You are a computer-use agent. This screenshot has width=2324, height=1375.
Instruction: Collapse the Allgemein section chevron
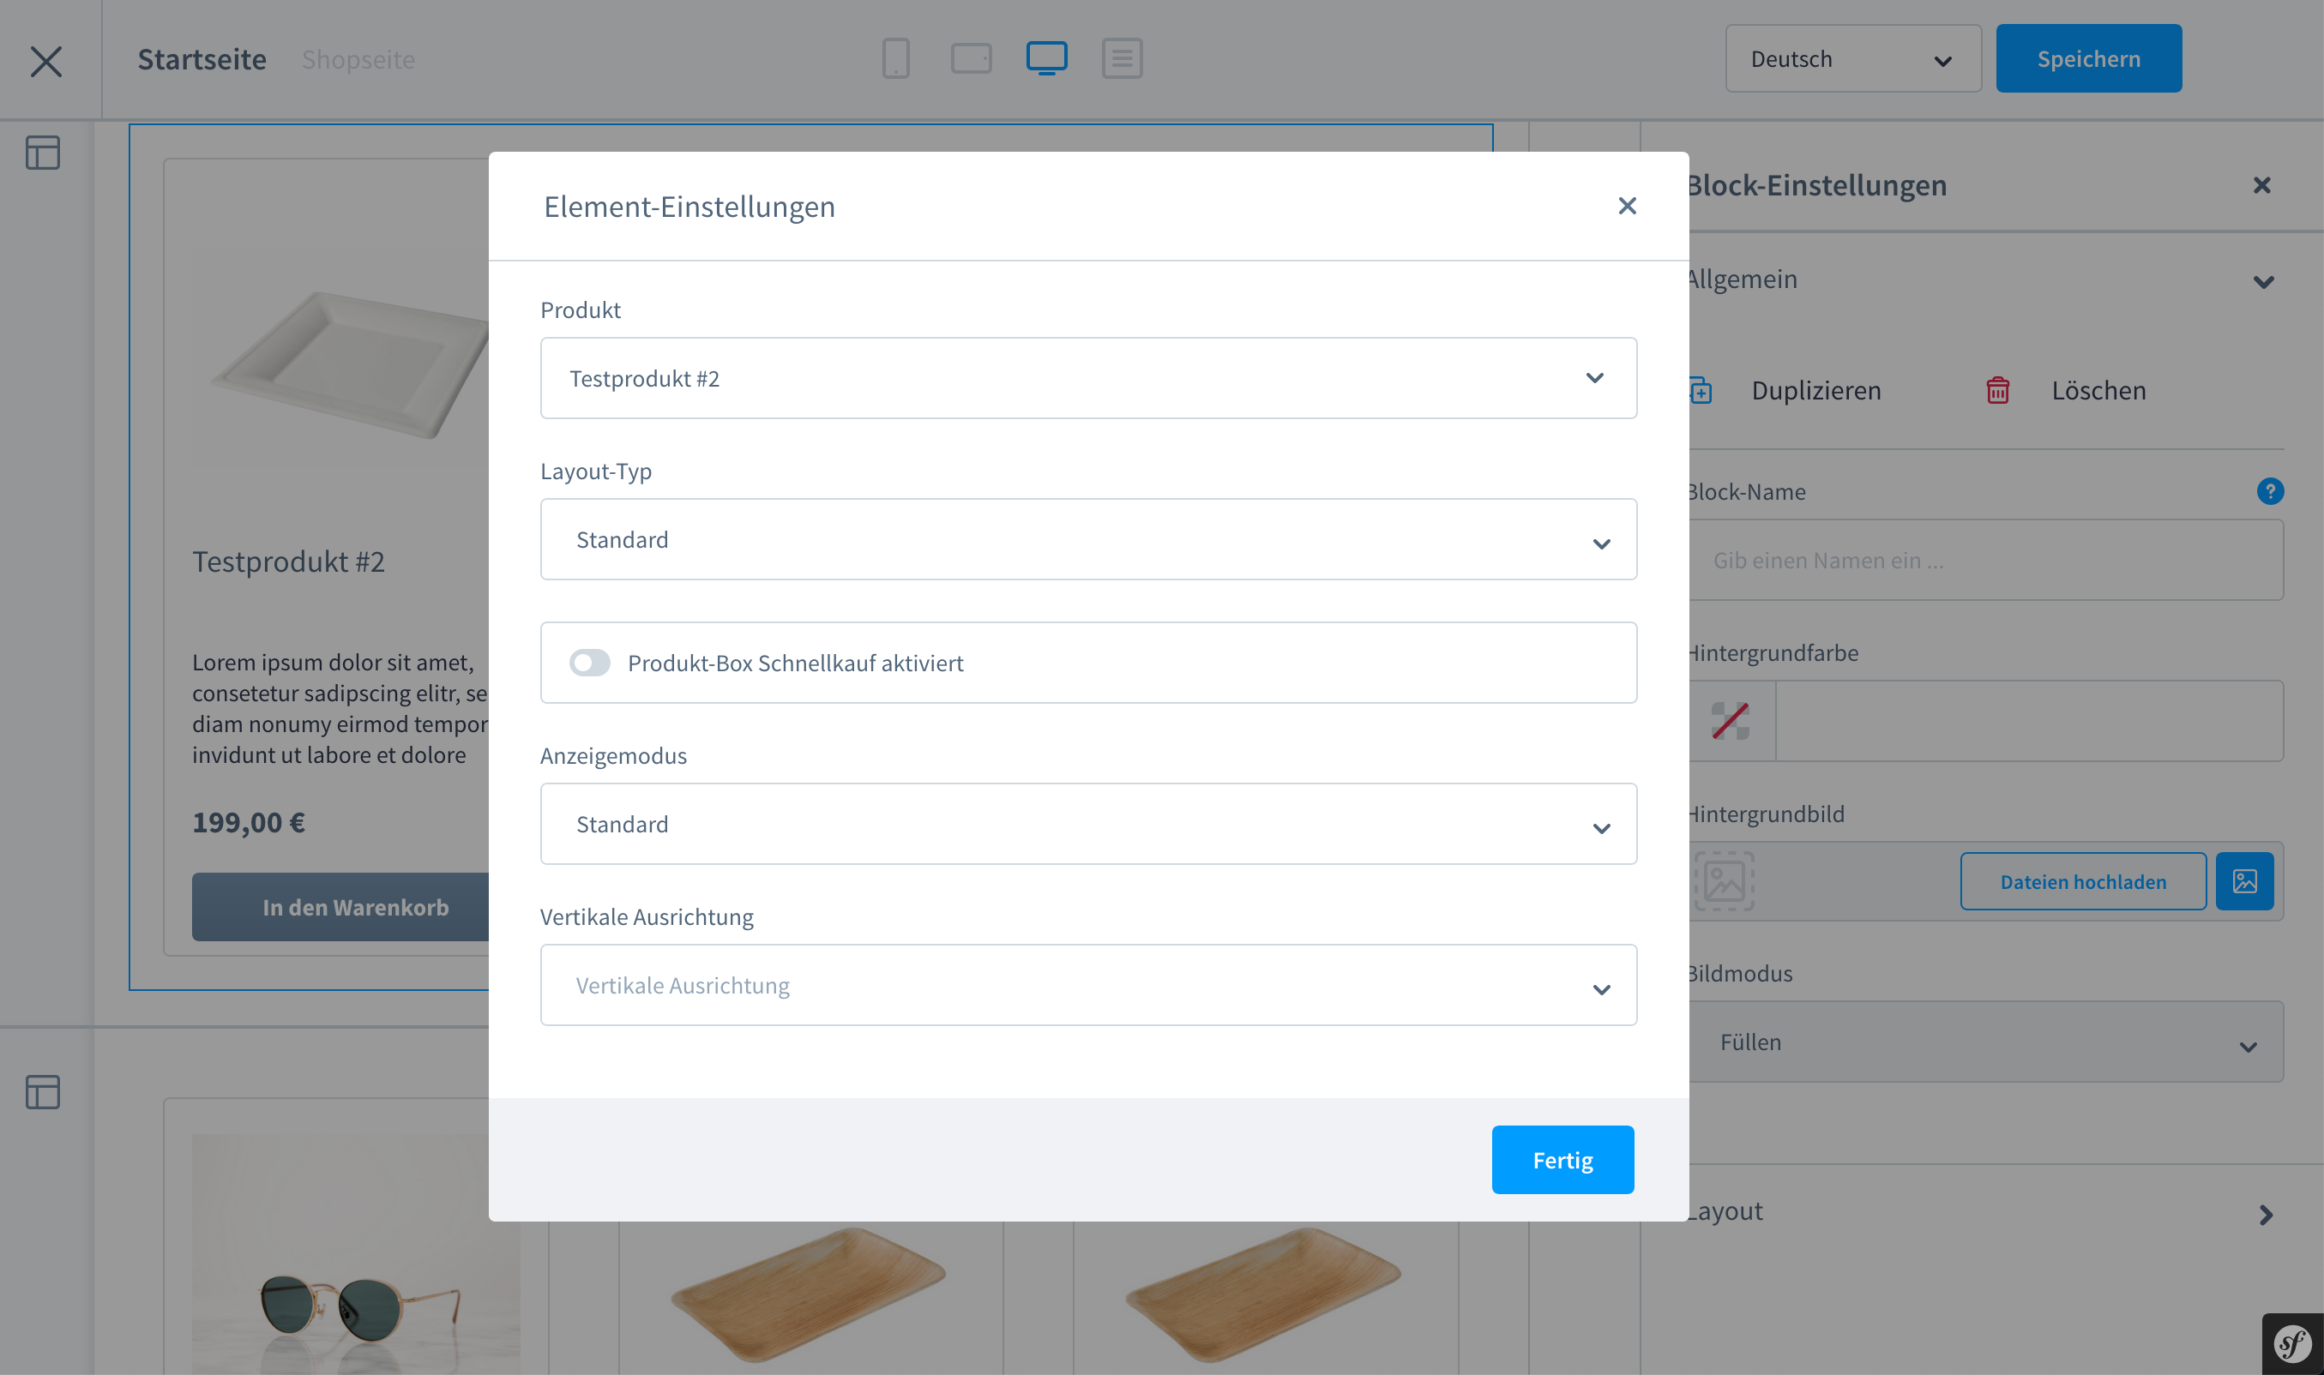pyautogui.click(x=2263, y=282)
